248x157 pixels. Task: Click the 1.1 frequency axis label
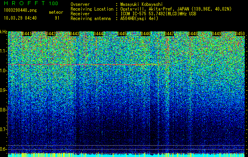(3, 51)
